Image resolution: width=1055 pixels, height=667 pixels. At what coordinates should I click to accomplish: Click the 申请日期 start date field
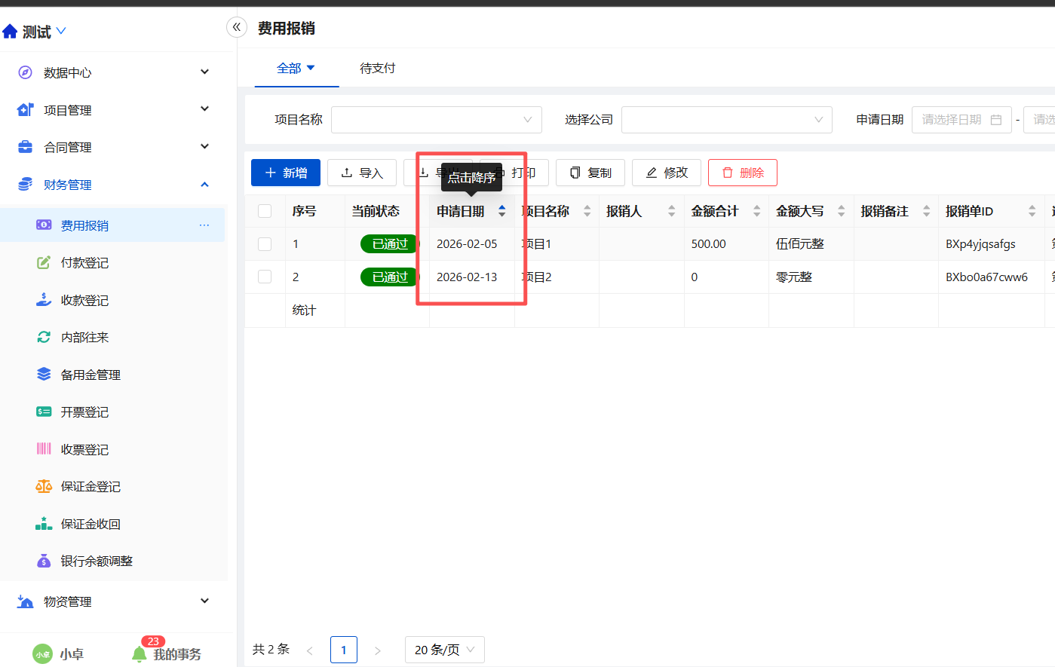click(961, 120)
